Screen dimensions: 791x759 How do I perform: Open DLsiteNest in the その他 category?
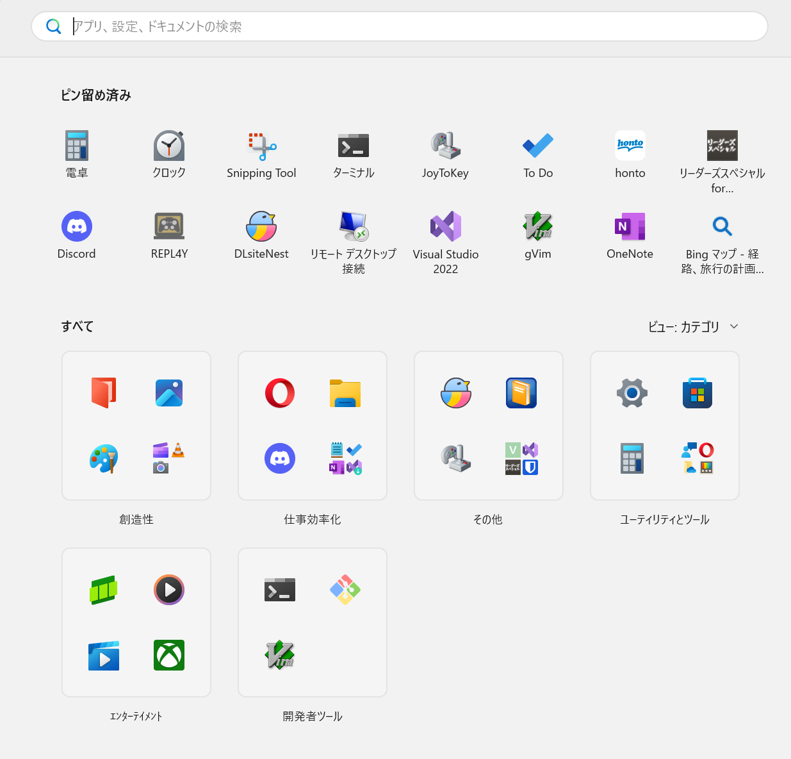tap(456, 393)
